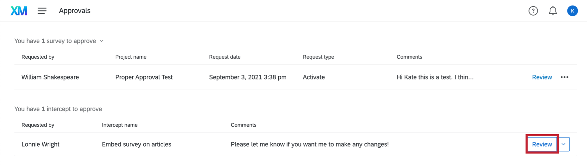Click the Embed survey on articles intercept

pos(136,144)
